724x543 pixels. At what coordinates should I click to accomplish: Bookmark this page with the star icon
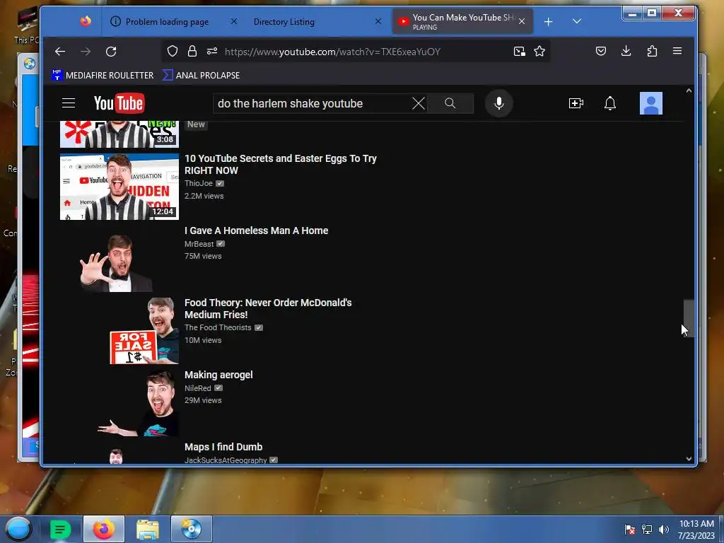click(539, 51)
